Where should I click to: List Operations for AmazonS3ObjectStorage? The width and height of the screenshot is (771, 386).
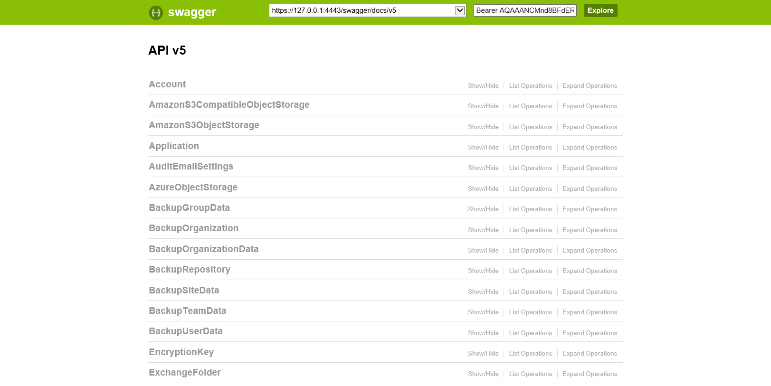point(530,127)
